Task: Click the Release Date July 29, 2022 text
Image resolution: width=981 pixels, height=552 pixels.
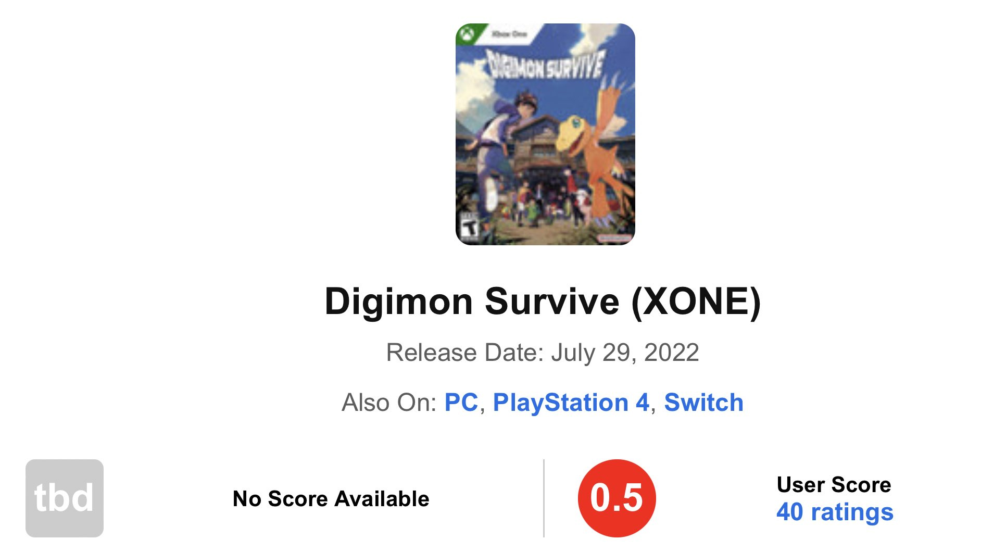Action: click(x=543, y=353)
